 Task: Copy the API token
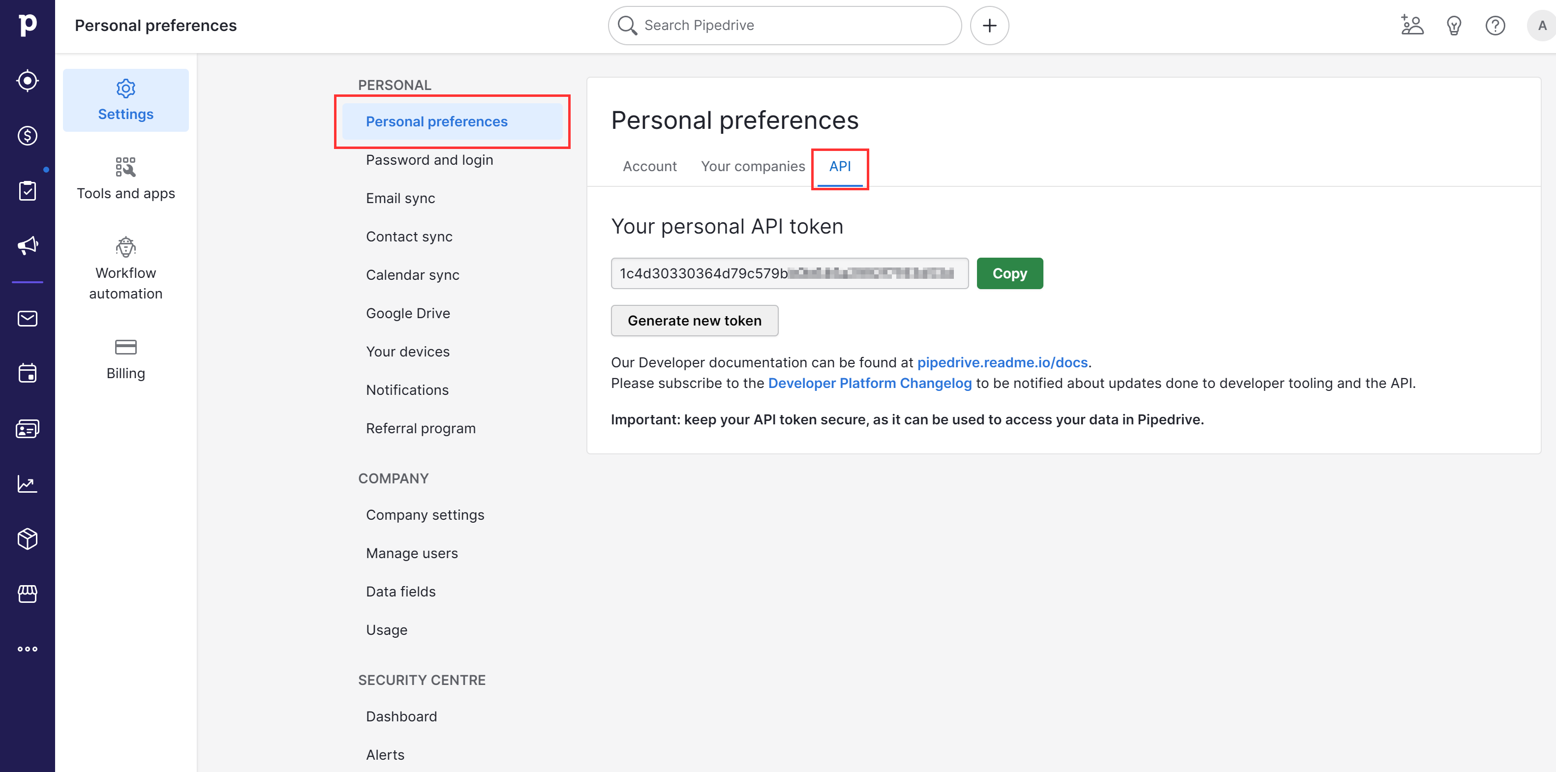pos(1009,273)
